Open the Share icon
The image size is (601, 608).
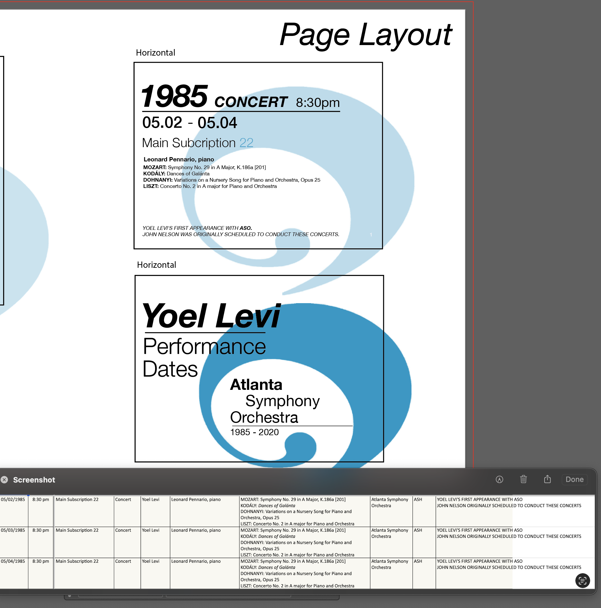[547, 479]
